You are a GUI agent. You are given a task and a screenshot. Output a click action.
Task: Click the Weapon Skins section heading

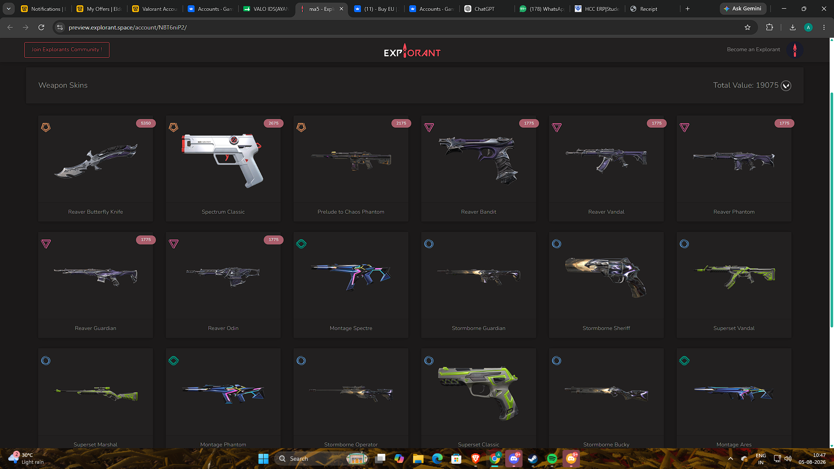tap(63, 86)
